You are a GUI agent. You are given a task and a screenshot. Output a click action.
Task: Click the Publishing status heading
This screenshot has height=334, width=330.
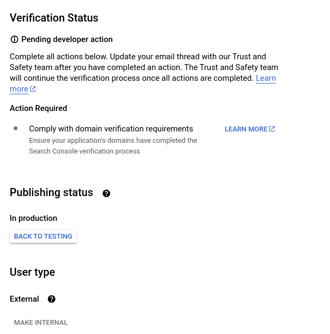(x=51, y=193)
